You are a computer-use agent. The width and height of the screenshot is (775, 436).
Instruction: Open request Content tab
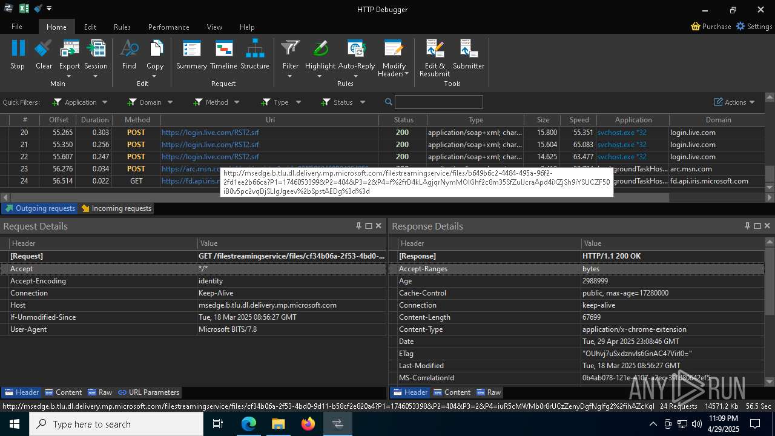point(63,392)
